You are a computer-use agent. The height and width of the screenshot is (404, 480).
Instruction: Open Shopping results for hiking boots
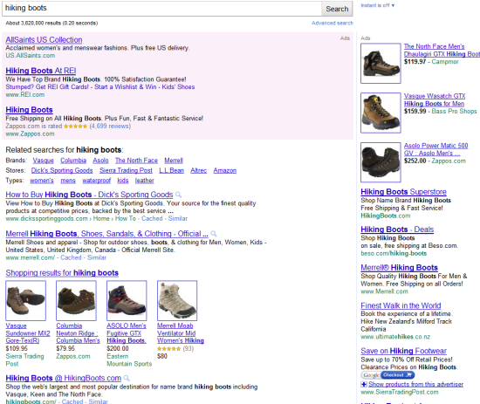(62, 273)
